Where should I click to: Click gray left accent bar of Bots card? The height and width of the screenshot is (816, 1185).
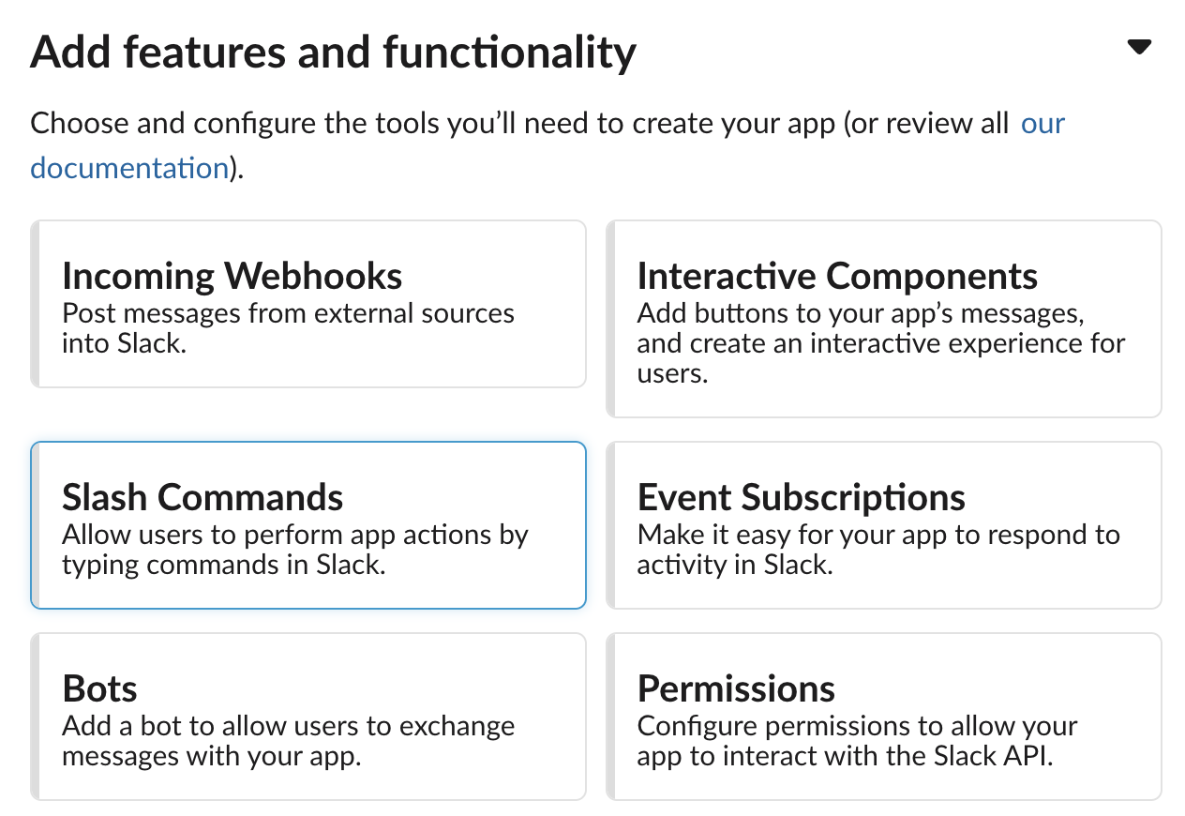36,716
